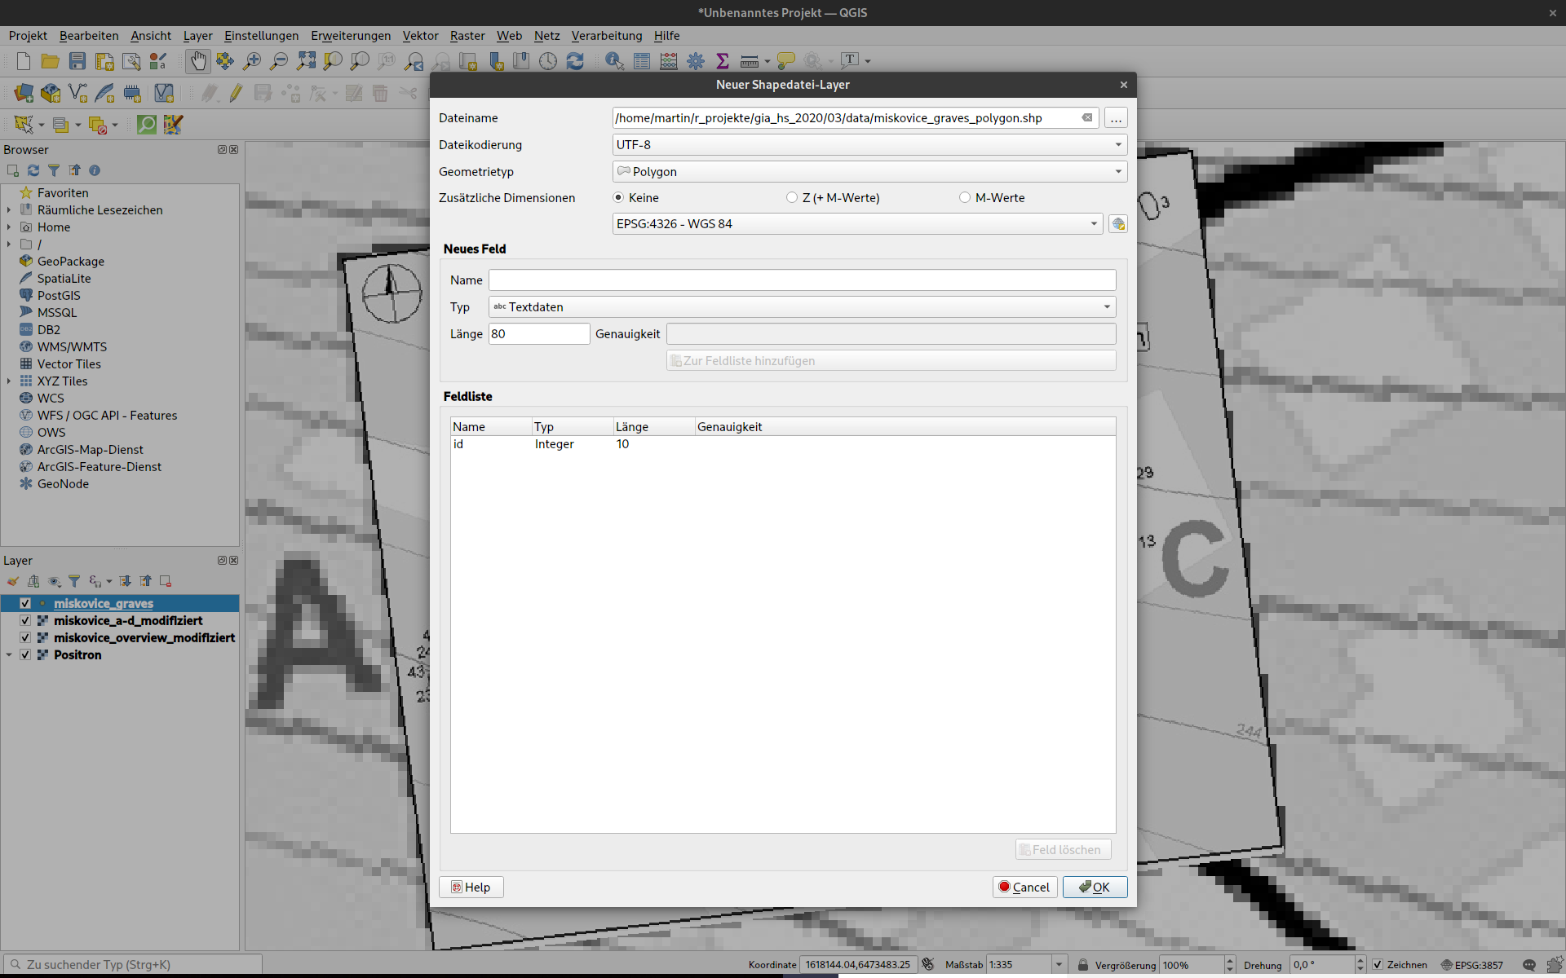This screenshot has width=1566, height=978.
Task: Open the Geometrietyp Polygon dropdown
Action: click(x=869, y=172)
